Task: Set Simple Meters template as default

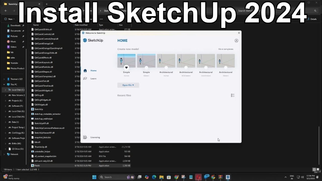Action: click(x=146, y=67)
